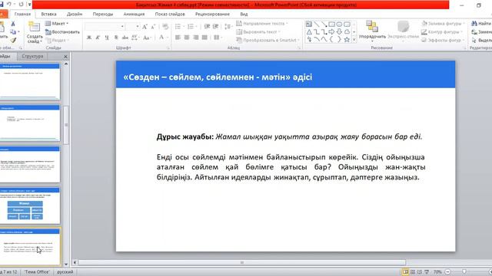Click the clear formatting icon
Image resolution: width=492 pixels, height=276 pixels.
(x=165, y=27)
